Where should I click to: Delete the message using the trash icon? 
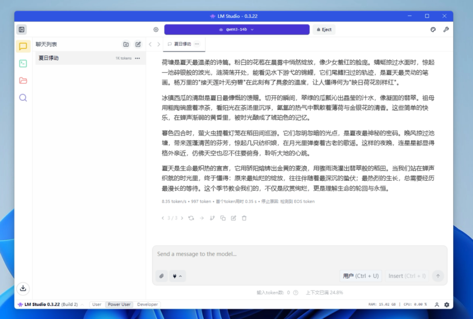(244, 218)
